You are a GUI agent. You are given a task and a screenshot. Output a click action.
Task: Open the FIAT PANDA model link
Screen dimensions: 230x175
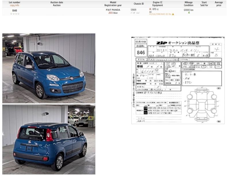[x=113, y=10]
